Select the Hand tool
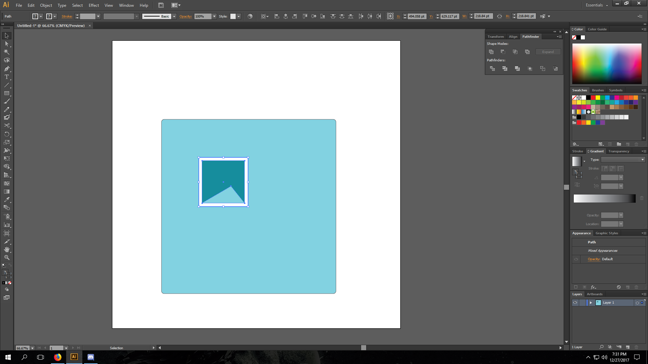The image size is (648, 364). pos(6,249)
